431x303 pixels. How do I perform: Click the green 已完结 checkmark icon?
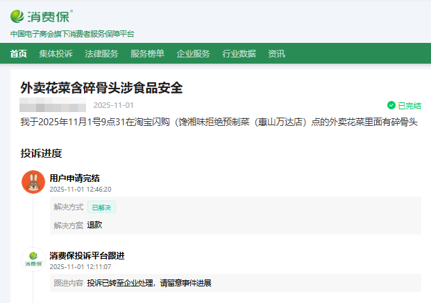pos(391,106)
